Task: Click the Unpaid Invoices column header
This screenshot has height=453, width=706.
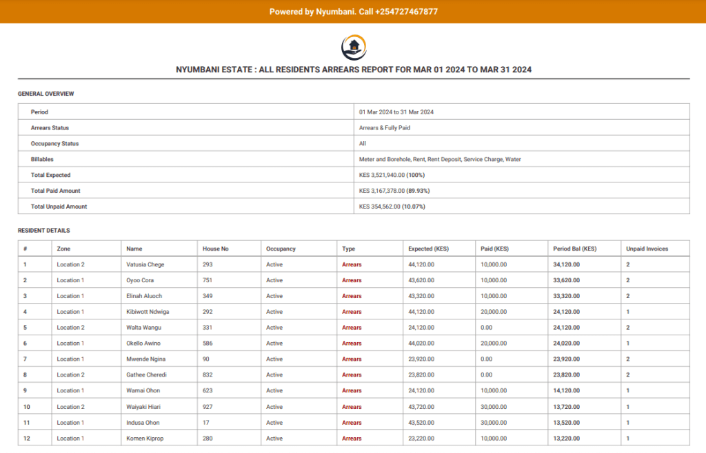Action: pos(647,249)
